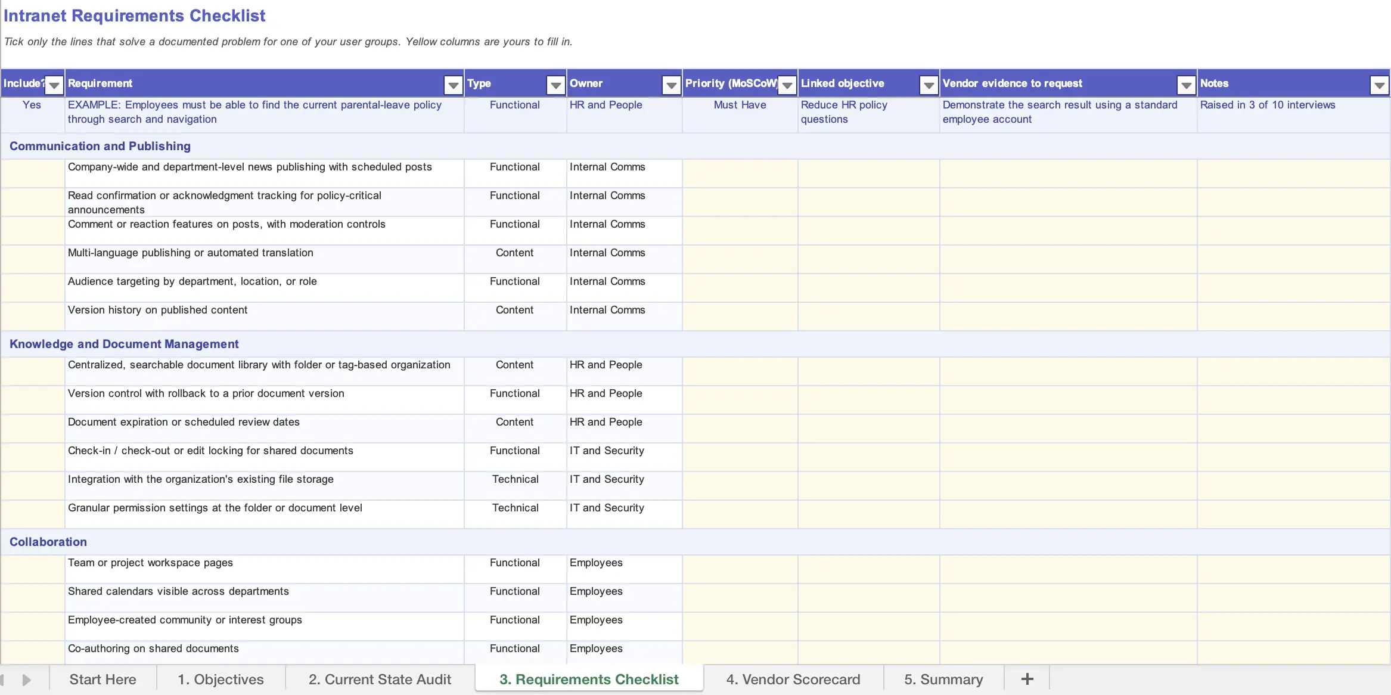Select 'Shared calendars visible across departments' requirement

[264, 598]
